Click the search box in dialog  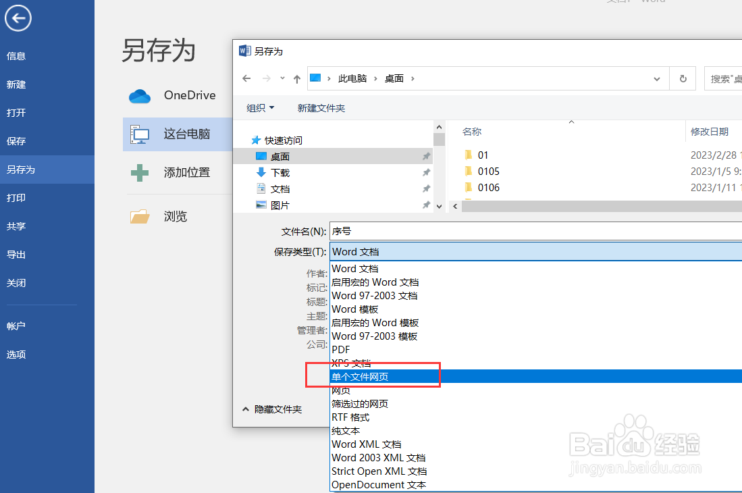723,79
